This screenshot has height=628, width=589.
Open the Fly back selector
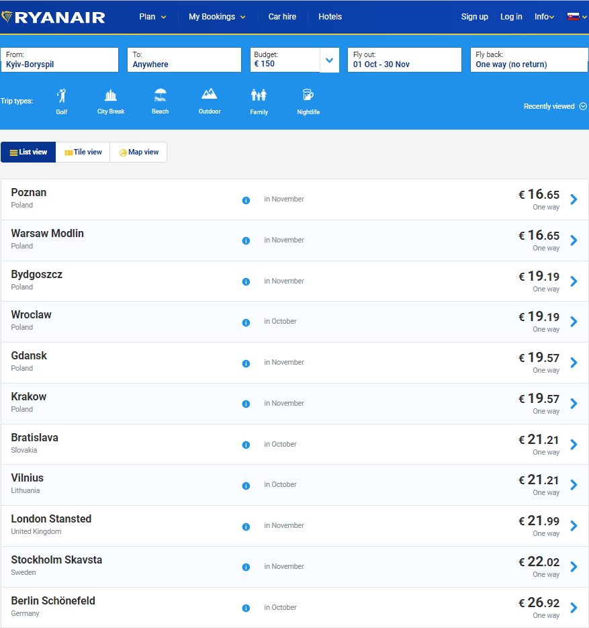tap(529, 60)
